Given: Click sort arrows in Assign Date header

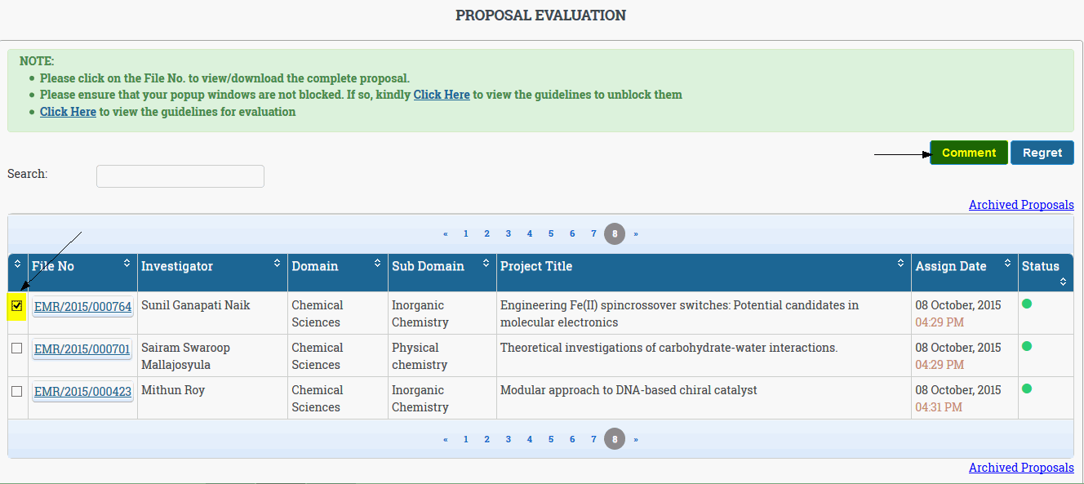Looking at the screenshot, I should tap(1008, 264).
